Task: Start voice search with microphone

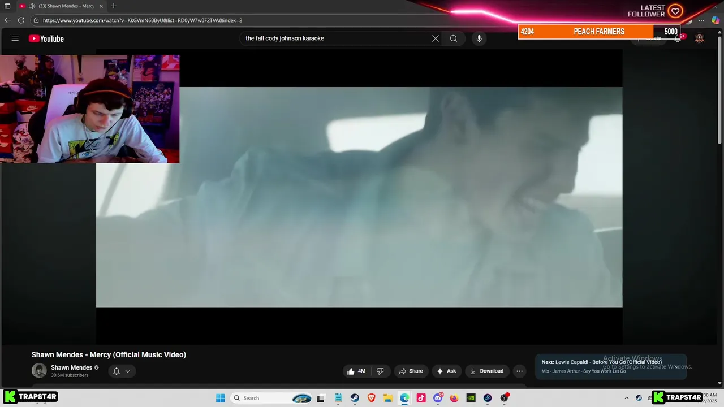Action: tap(479, 38)
